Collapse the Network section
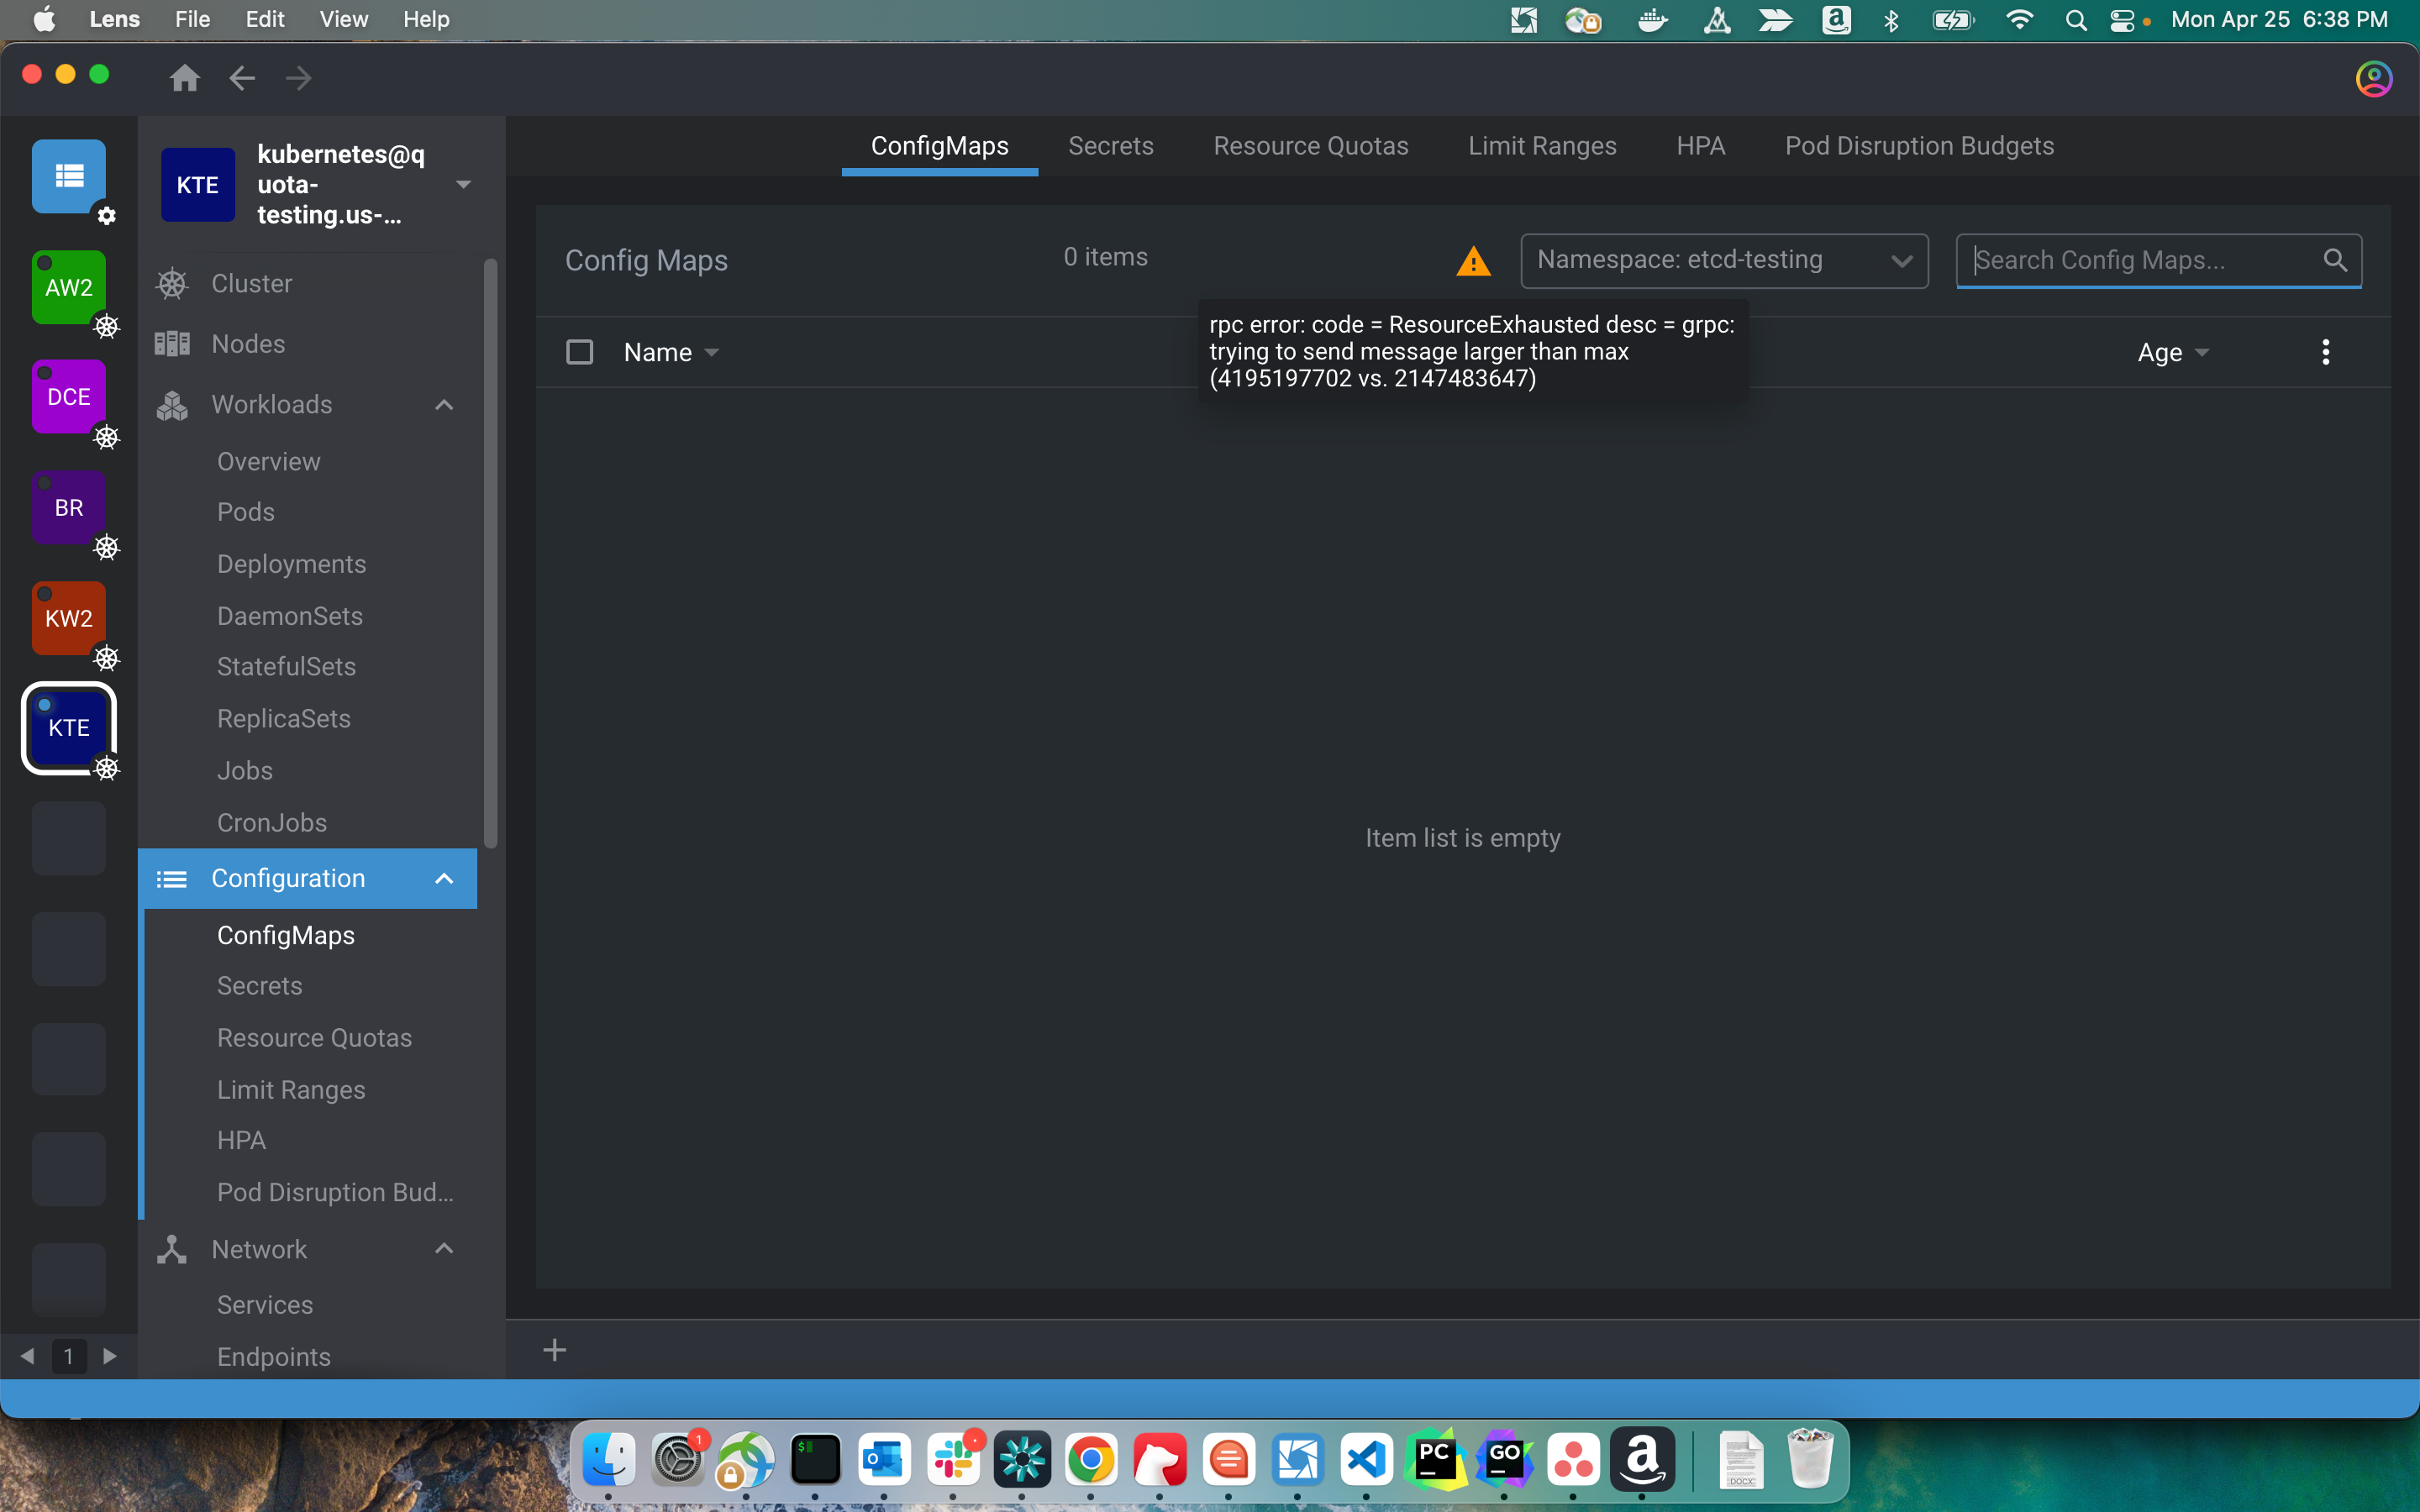 (x=443, y=1249)
